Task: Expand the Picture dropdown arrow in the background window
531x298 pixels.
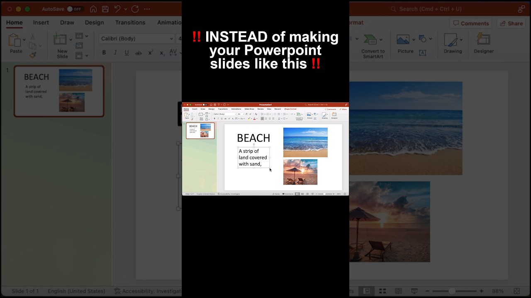Action: pos(414,40)
